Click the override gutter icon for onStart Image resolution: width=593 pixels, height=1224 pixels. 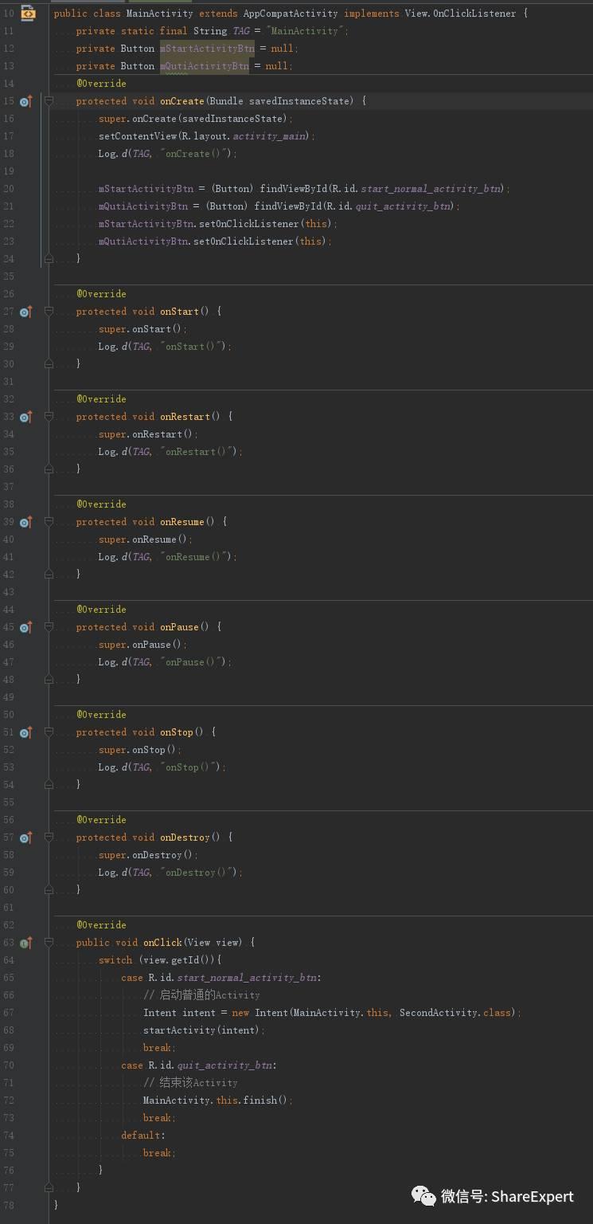point(25,312)
